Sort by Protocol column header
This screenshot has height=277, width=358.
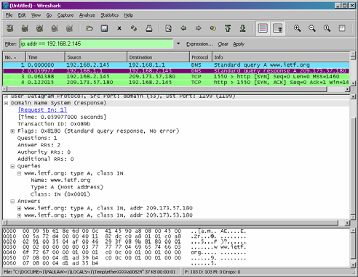[x=201, y=57]
